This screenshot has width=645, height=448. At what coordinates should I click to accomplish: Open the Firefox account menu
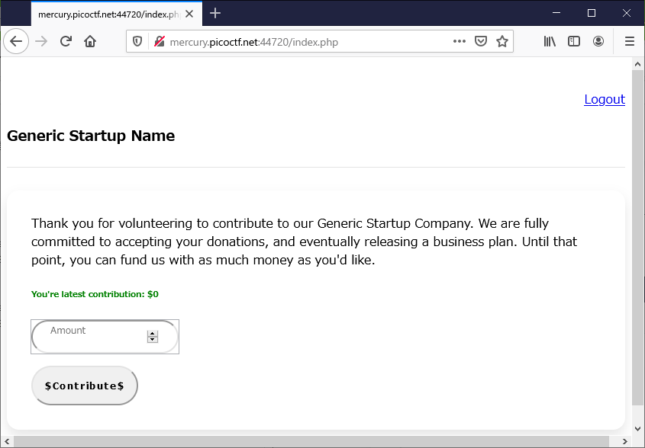pos(598,42)
